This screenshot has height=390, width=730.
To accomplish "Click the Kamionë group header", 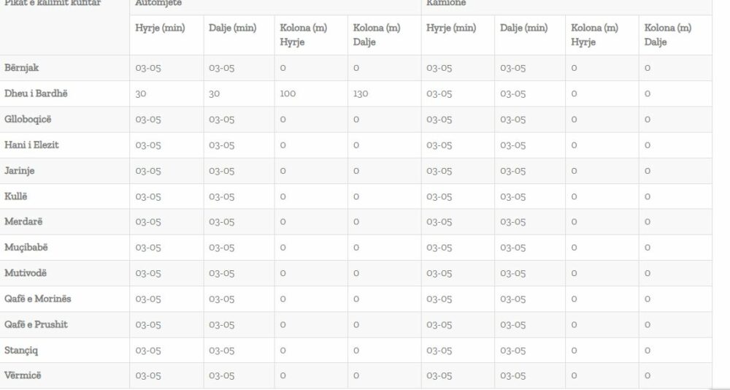I will click(x=446, y=4).
